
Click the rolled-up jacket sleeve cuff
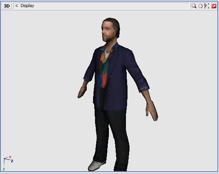coord(144,89)
